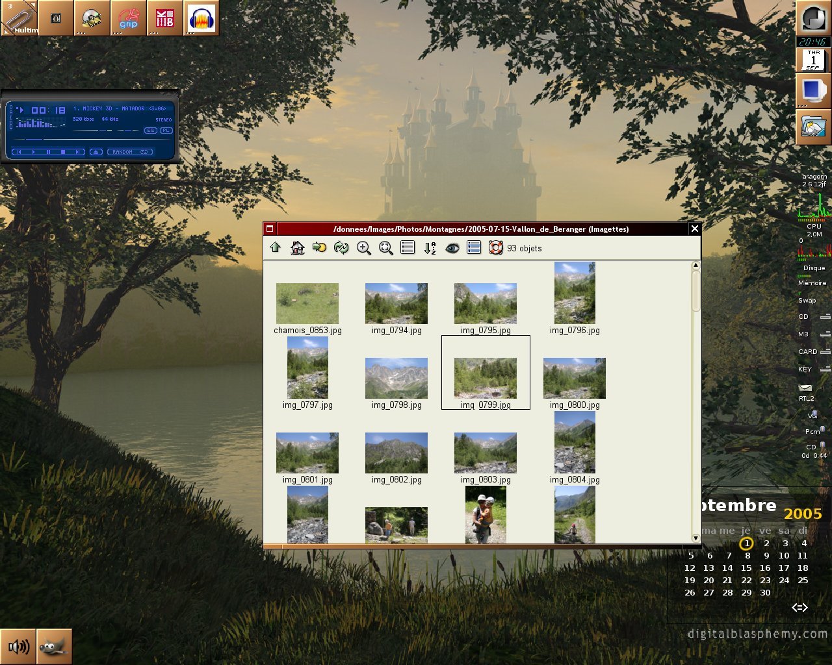
Task: Click the calendar month navigation arrows
Action: (x=799, y=607)
